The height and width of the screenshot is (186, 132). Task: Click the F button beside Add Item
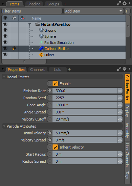(x=127, y=11)
